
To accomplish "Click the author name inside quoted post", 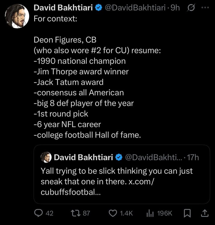I will click(x=83, y=157).
